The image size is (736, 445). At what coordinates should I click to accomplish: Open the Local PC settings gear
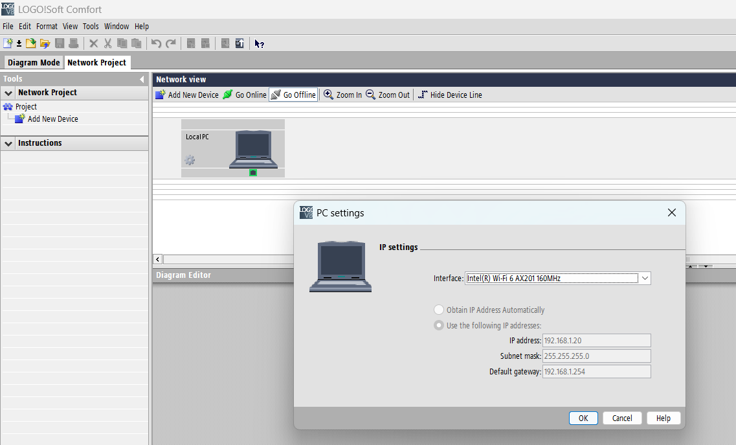(x=190, y=160)
